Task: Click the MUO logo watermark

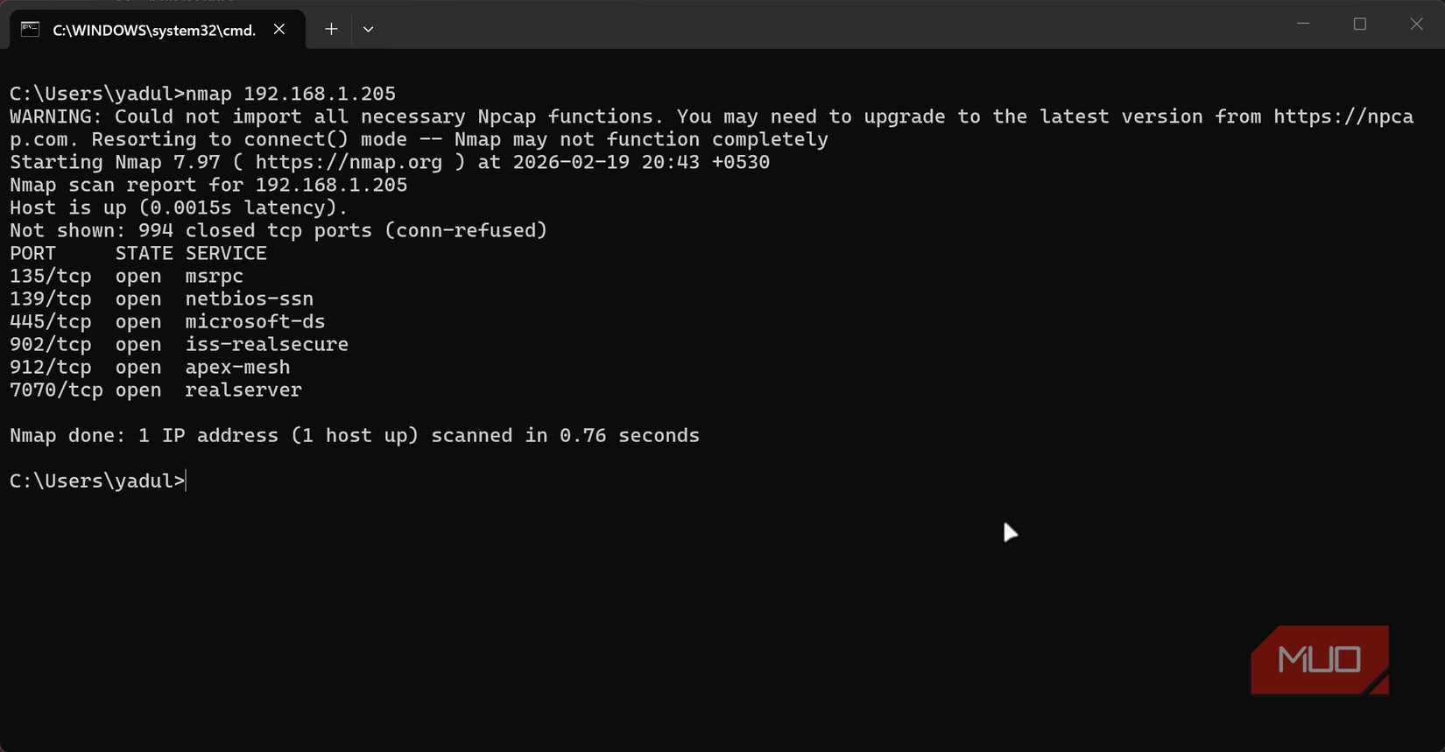Action: click(1319, 659)
